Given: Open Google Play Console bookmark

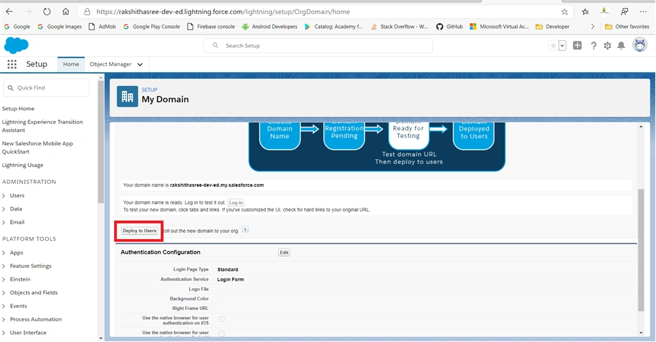Looking at the screenshot, I should coord(151,26).
